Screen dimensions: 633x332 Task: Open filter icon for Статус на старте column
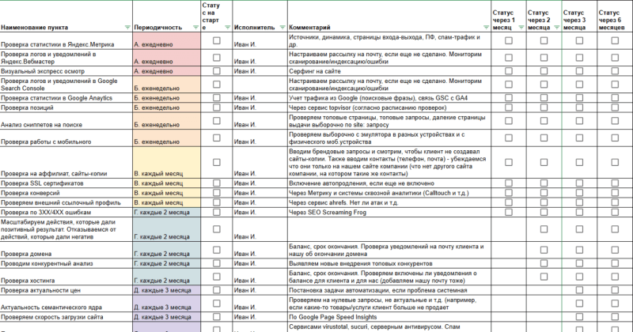tap(227, 28)
